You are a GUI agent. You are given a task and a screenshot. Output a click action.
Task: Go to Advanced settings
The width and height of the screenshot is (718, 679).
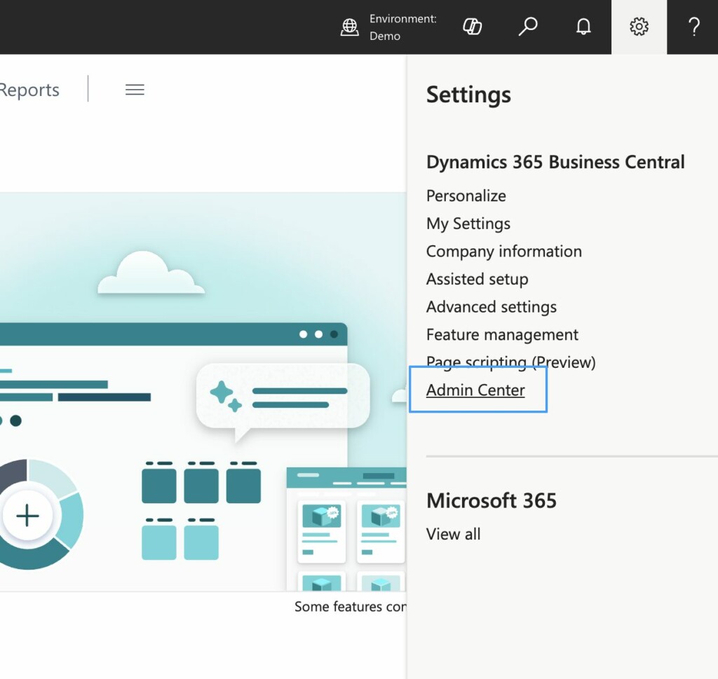(x=491, y=307)
